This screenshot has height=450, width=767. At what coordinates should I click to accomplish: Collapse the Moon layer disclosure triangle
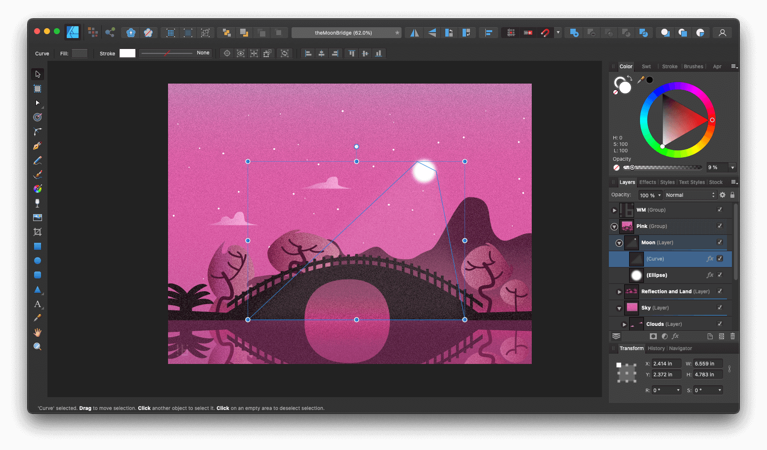[x=619, y=243]
